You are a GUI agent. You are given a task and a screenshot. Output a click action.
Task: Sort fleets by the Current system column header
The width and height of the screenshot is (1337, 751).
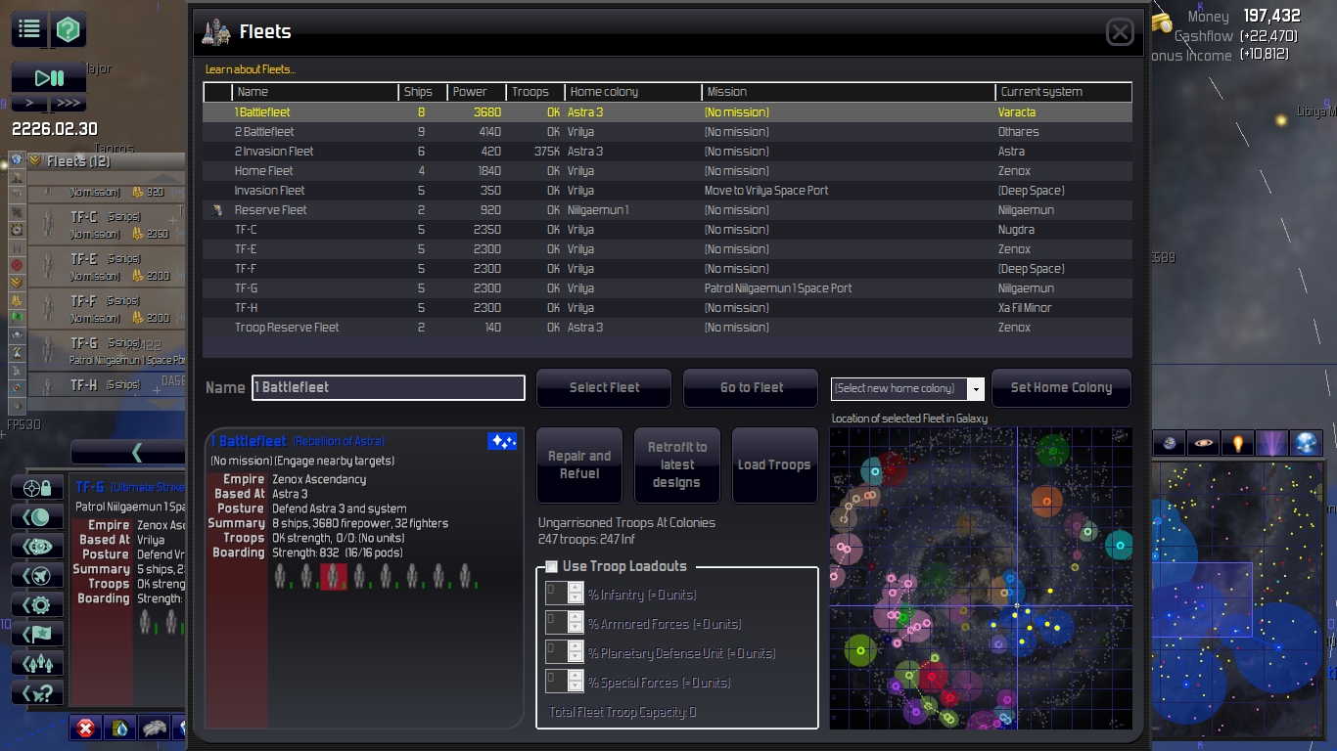pyautogui.click(x=1064, y=92)
